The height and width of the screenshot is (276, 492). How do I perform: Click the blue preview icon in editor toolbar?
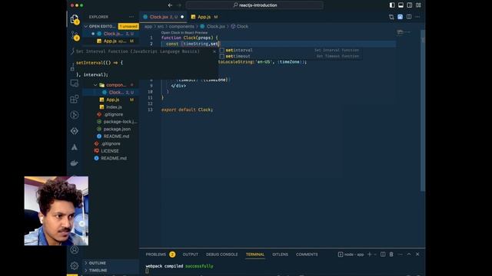400,17
